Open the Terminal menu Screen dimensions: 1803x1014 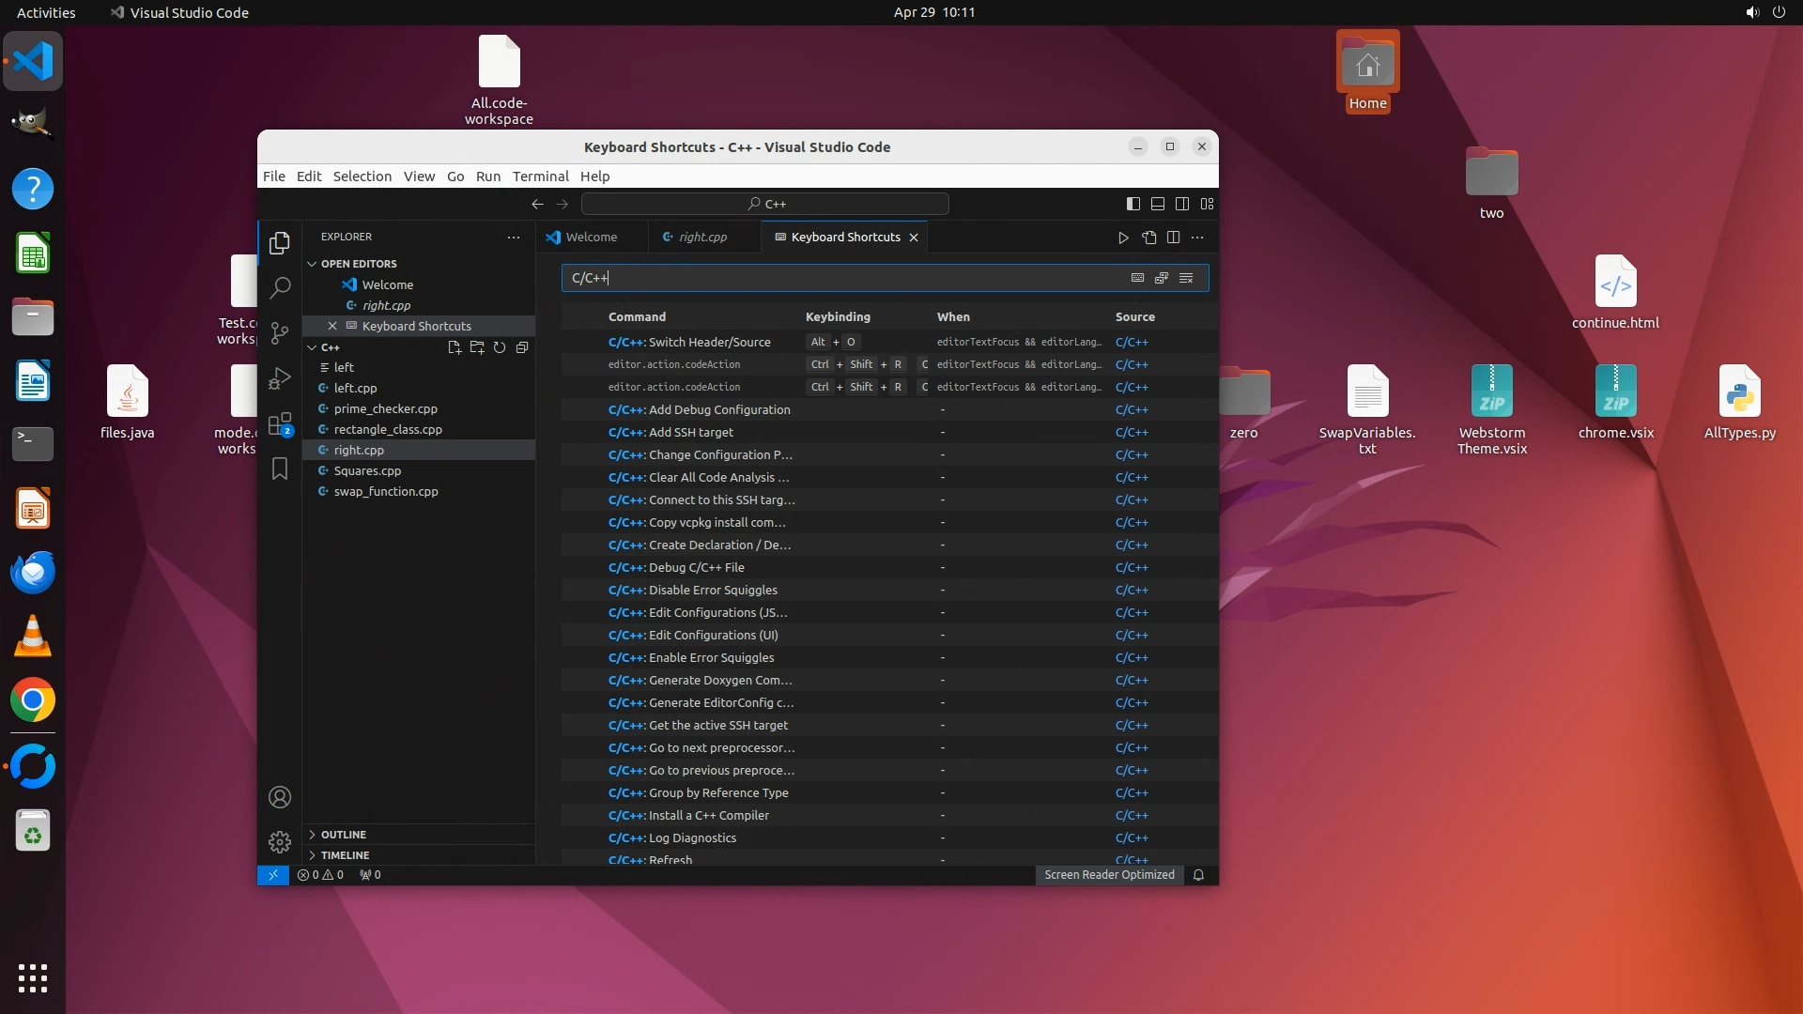pos(540,177)
